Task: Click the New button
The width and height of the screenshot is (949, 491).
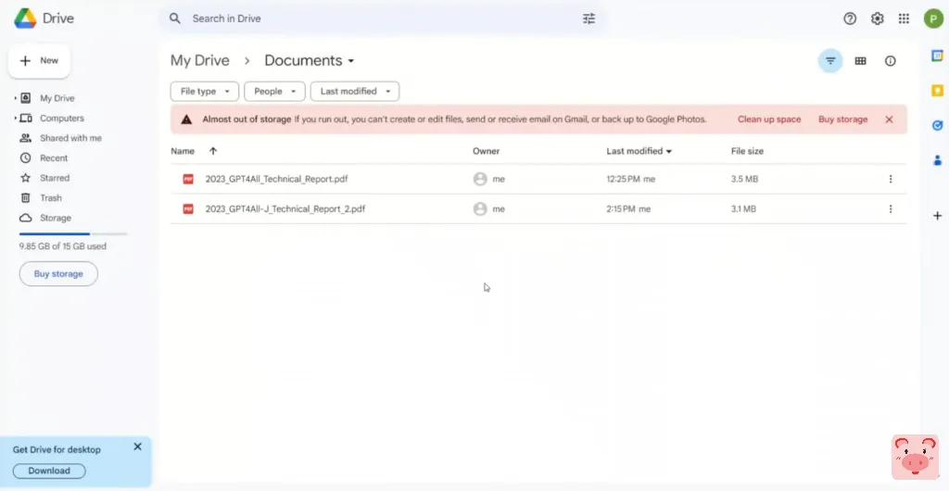Action: 39,61
